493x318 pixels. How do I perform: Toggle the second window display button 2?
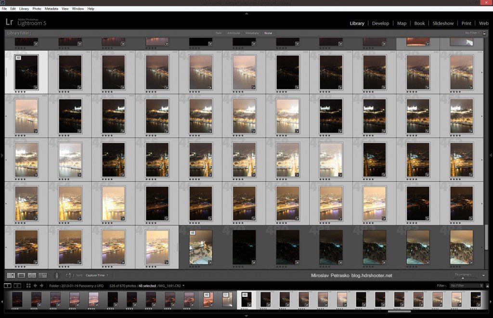(17, 286)
